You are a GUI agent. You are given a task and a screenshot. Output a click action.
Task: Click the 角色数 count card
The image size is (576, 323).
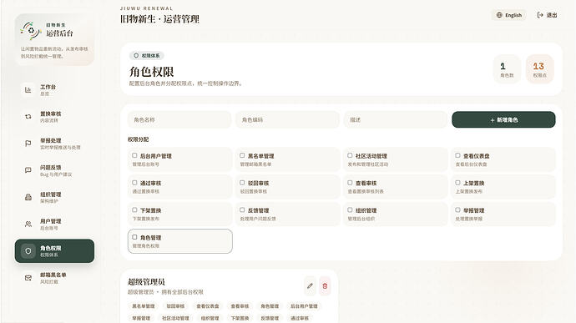click(x=507, y=69)
